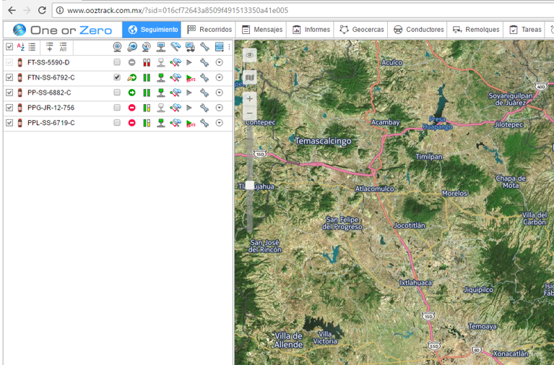This screenshot has height=365, width=554.
Task: Sort the unit list alphabetically
Action: [20, 47]
